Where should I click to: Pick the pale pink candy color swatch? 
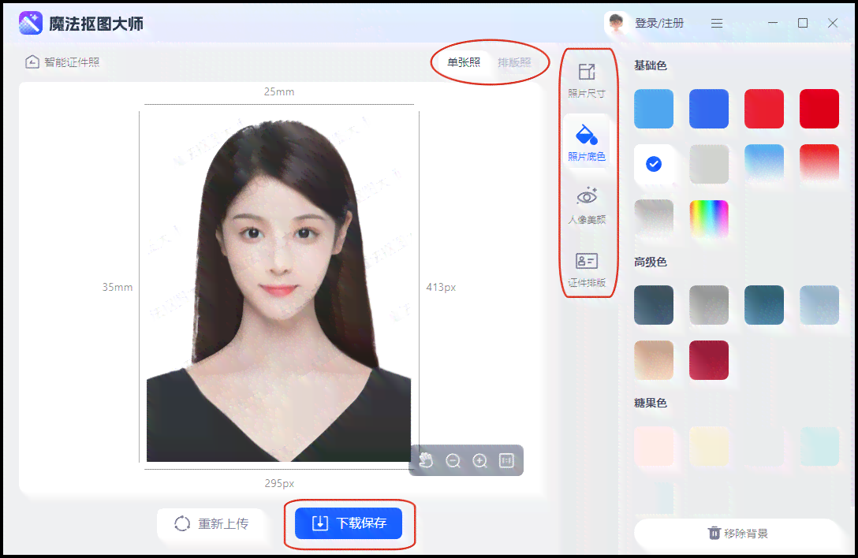[654, 446]
